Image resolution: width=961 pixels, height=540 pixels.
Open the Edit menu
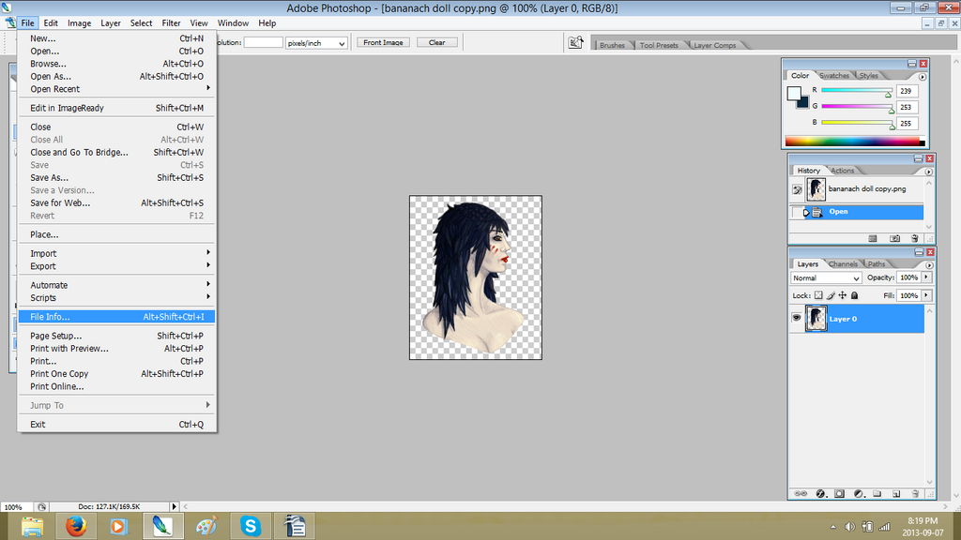(51, 23)
